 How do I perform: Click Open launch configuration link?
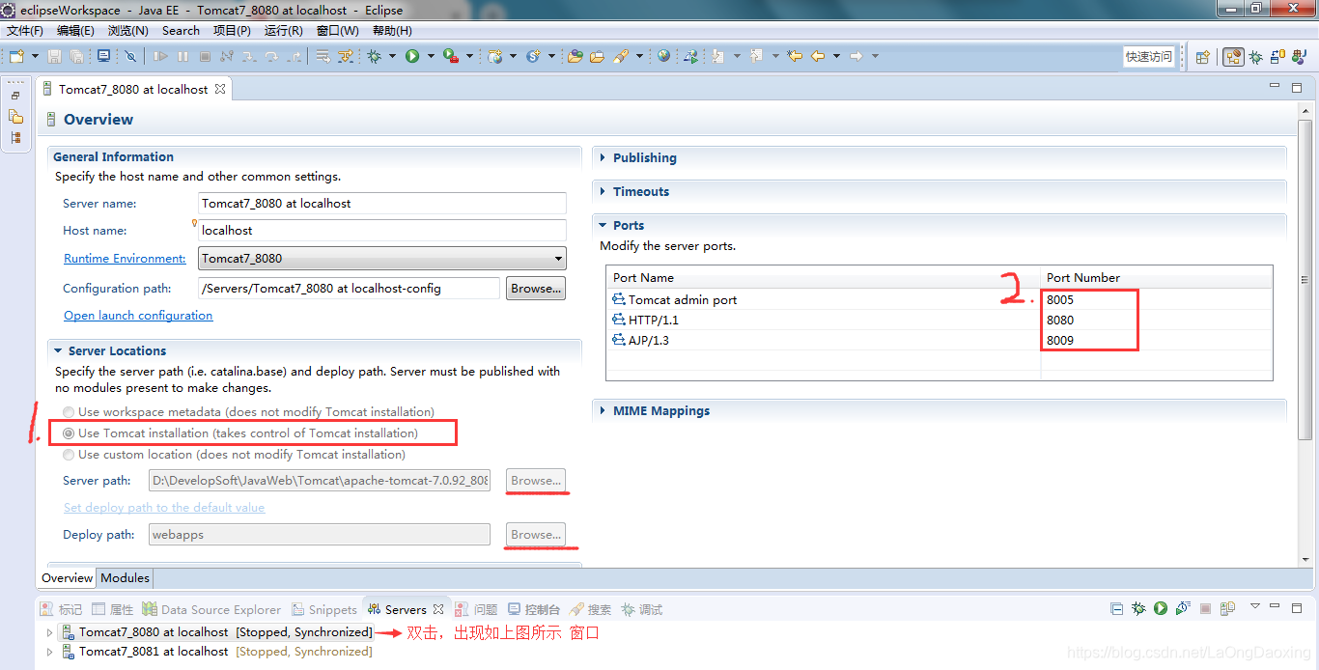(137, 315)
